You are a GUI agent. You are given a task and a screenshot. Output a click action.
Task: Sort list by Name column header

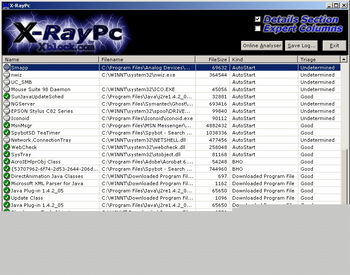point(51,60)
